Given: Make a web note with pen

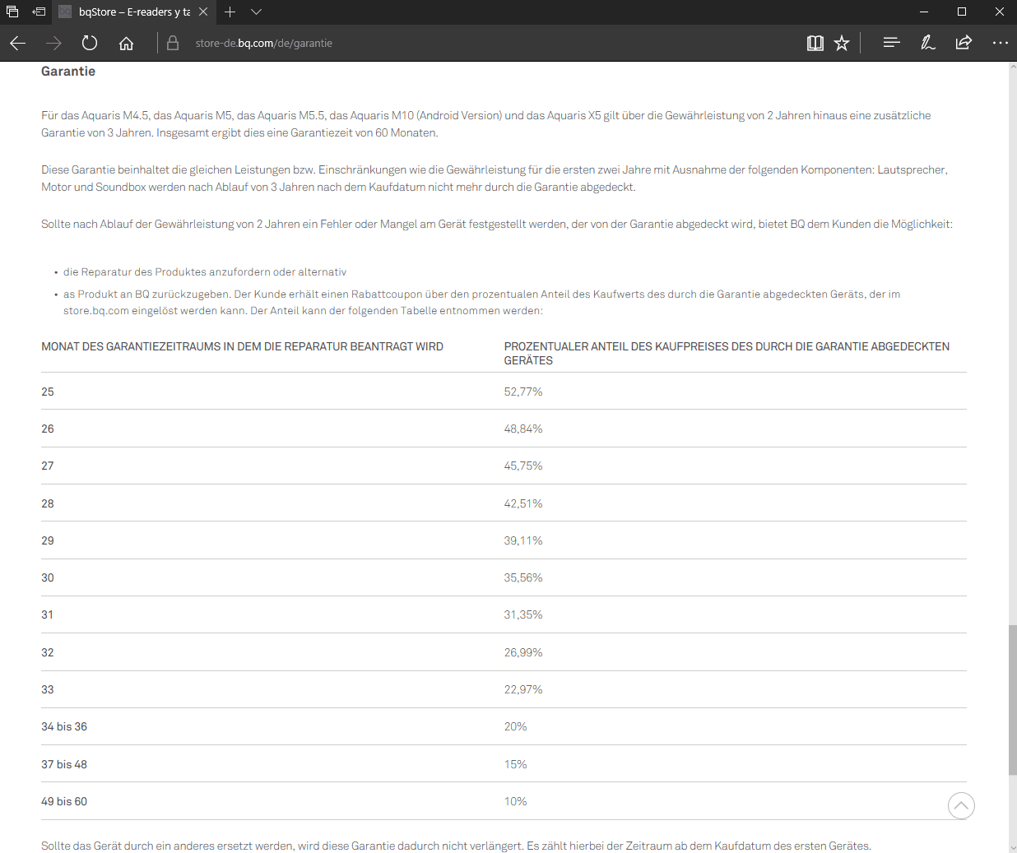Looking at the screenshot, I should 927,43.
